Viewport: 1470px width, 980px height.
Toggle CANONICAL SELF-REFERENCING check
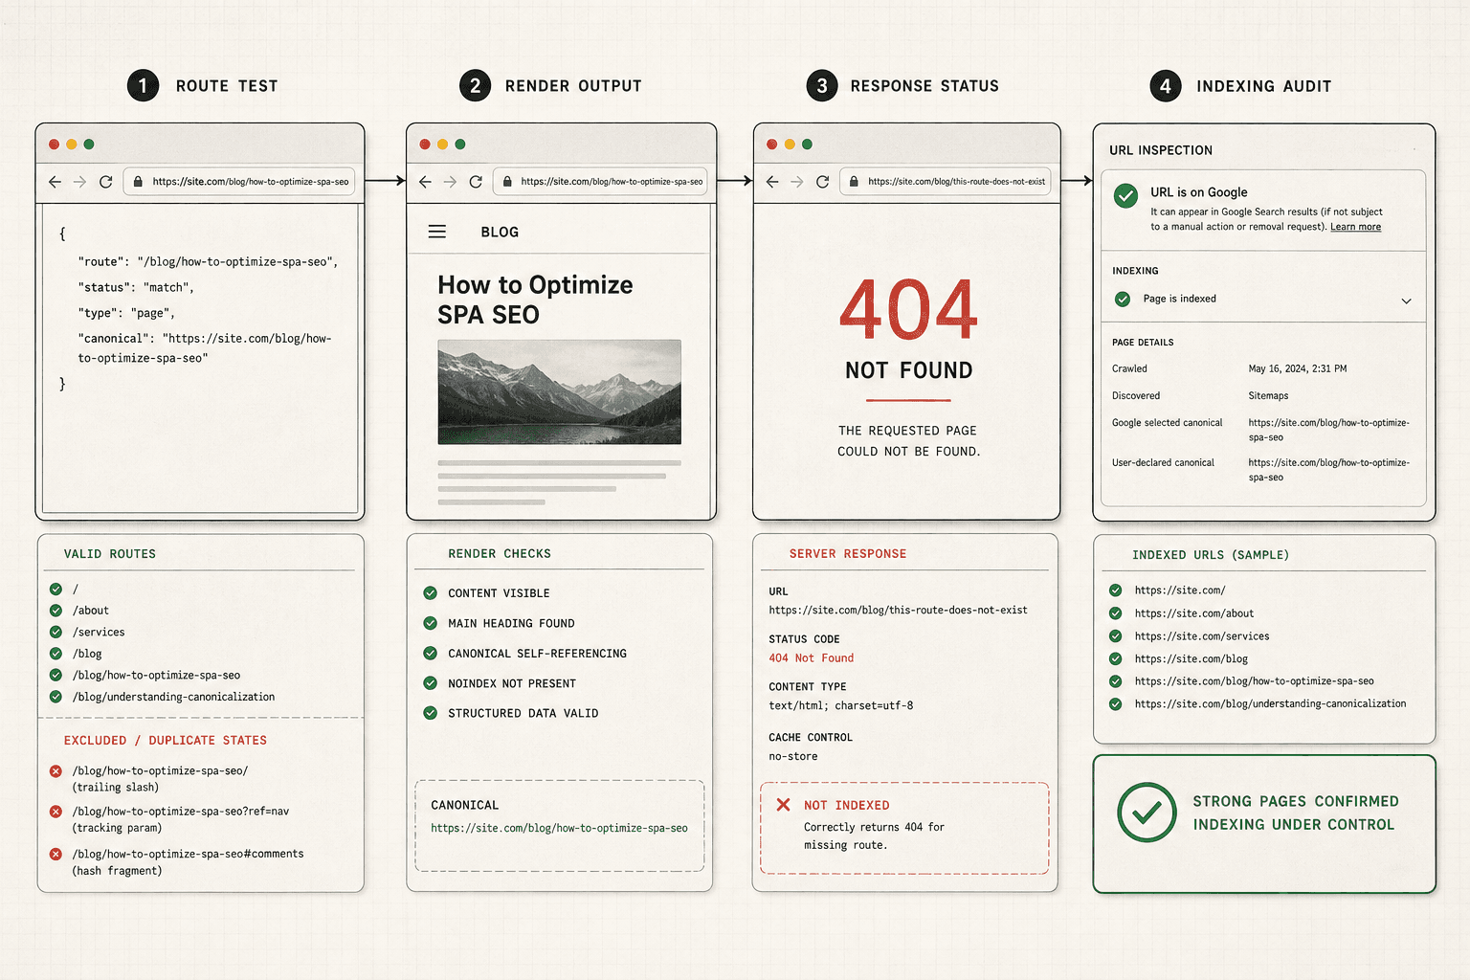[431, 654]
